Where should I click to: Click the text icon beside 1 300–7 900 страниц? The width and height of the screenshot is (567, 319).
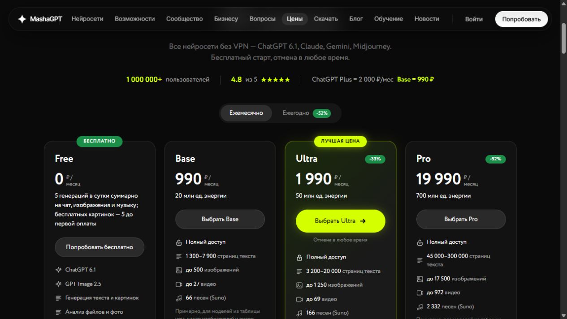click(179, 257)
